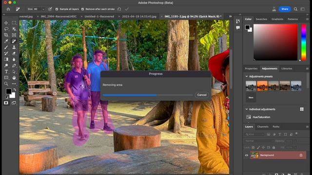Switch to the Untitled-1-Recovered tab
Image resolution: width=312 pixels, height=175 pixels.
[x=99, y=17]
